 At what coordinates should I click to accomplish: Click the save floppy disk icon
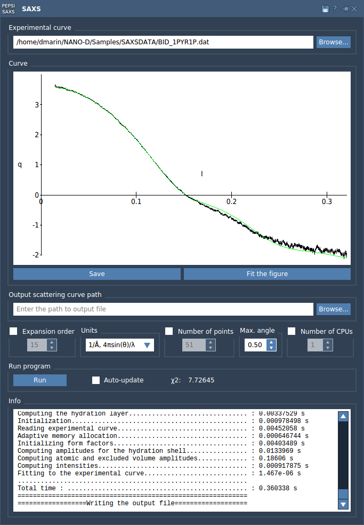click(325, 9)
